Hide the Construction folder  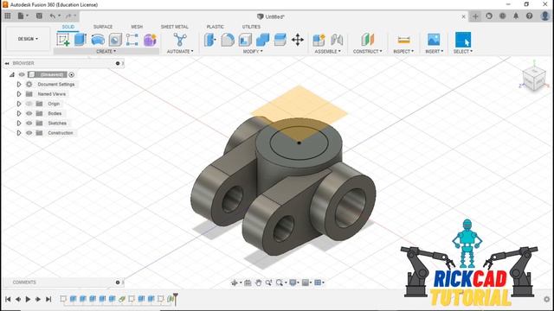click(x=29, y=133)
